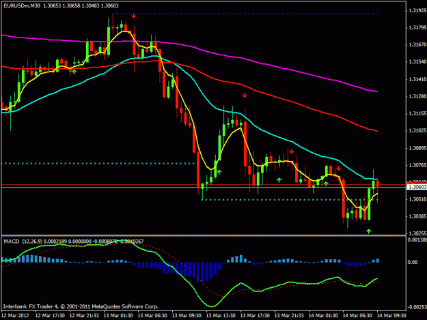This screenshot has width=427, height=320.
Task: Click the 1.31795 price axis label
Action: point(417,28)
